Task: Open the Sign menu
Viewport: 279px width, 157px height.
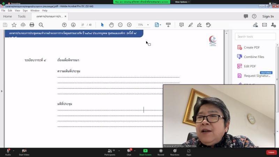Action: (x=25, y=10)
